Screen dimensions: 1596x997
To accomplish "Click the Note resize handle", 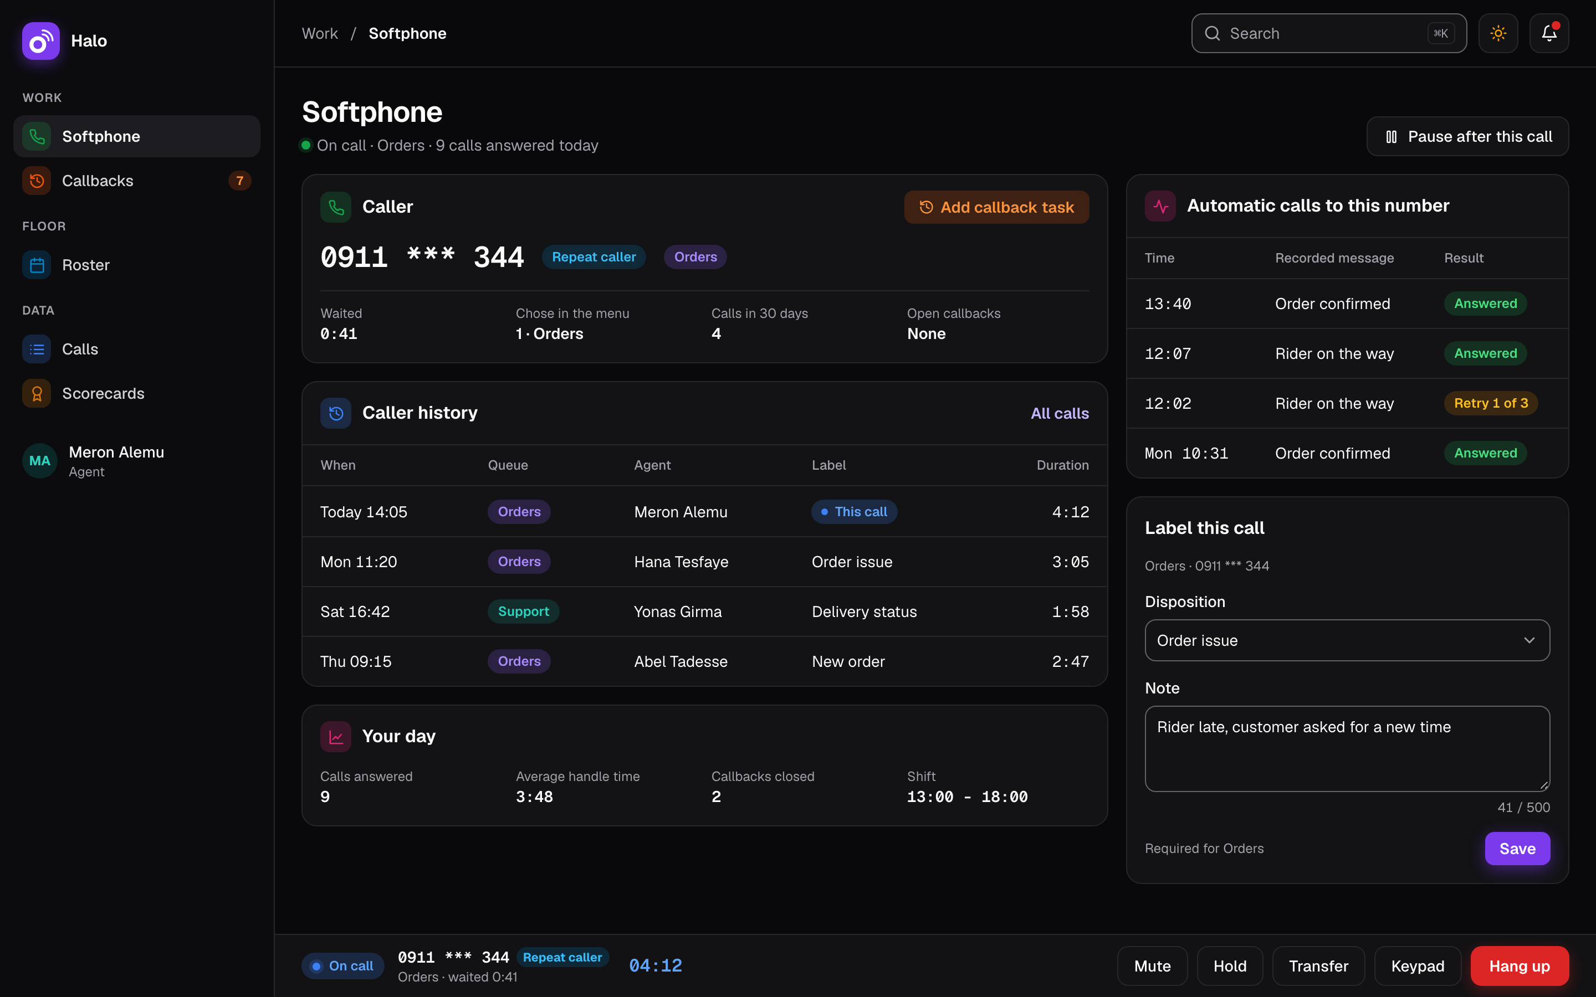I will coord(1544,785).
